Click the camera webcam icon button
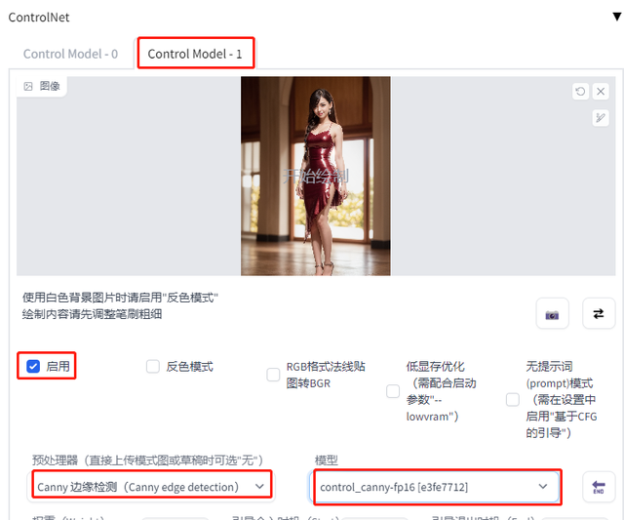This screenshot has width=624, height=520. (x=552, y=314)
